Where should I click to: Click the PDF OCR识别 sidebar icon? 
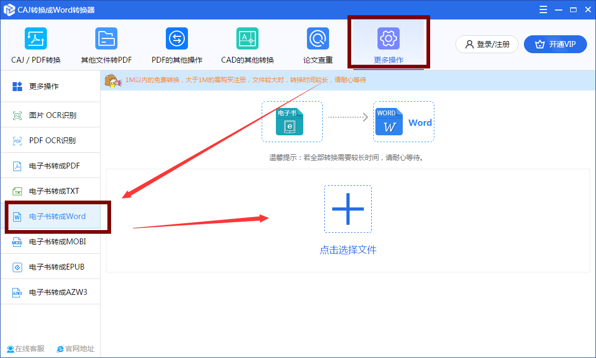(x=17, y=141)
